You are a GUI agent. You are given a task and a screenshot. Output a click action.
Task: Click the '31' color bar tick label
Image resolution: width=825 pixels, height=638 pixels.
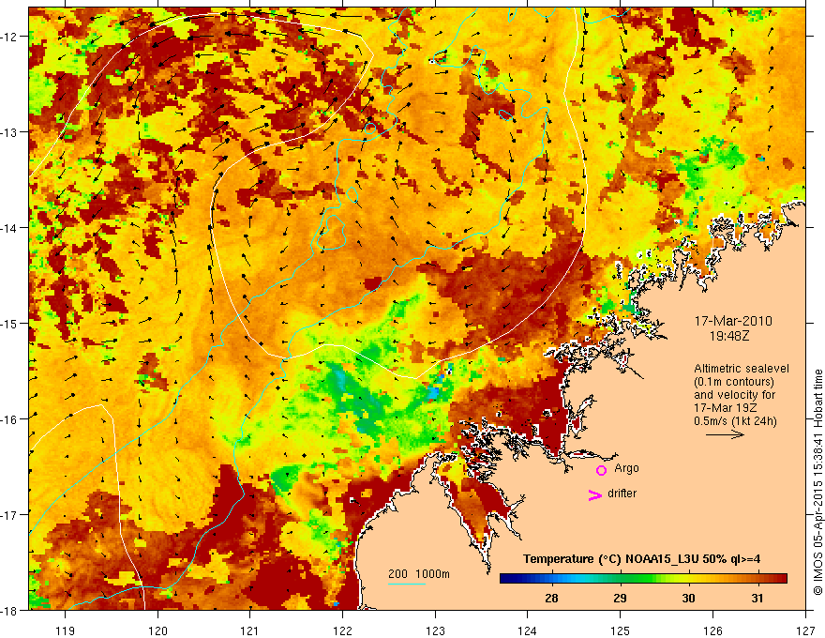(757, 598)
